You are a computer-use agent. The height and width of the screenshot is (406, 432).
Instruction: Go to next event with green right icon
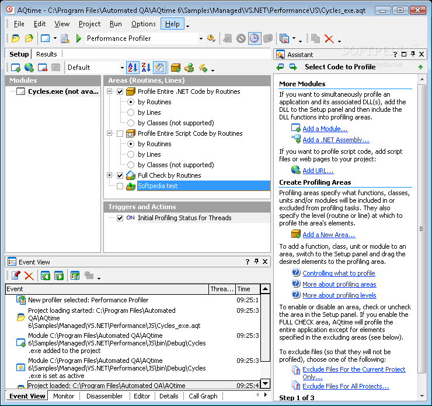[x=59, y=276]
